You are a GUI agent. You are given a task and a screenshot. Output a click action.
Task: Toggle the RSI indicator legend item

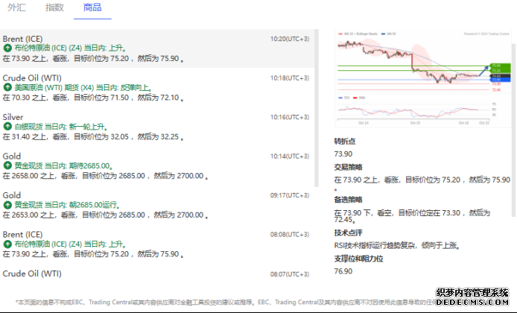pos(346,98)
